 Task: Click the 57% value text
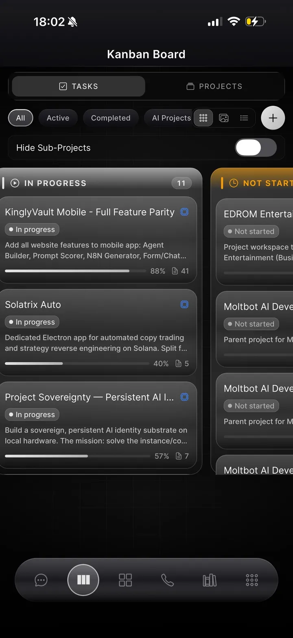pyautogui.click(x=162, y=456)
